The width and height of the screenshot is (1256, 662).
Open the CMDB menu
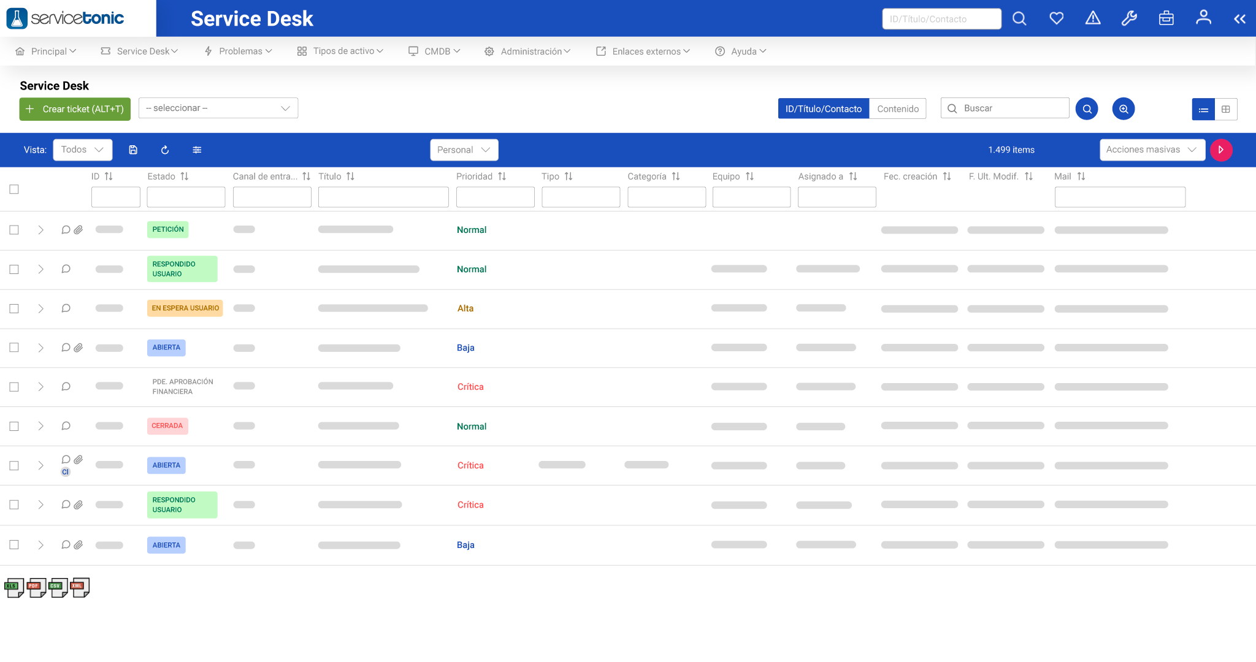pyautogui.click(x=434, y=51)
